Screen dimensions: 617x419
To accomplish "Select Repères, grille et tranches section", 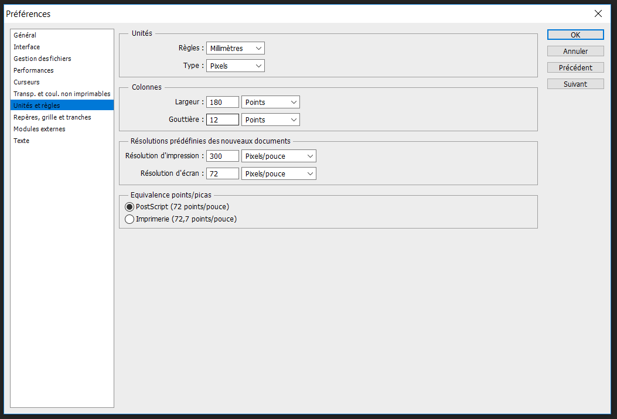I will coord(52,117).
